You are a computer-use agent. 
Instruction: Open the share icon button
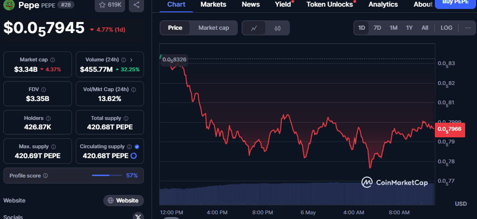tap(136, 5)
